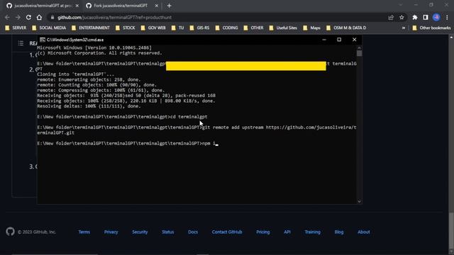Open the GIS-RS bookmarks folder

point(199,28)
